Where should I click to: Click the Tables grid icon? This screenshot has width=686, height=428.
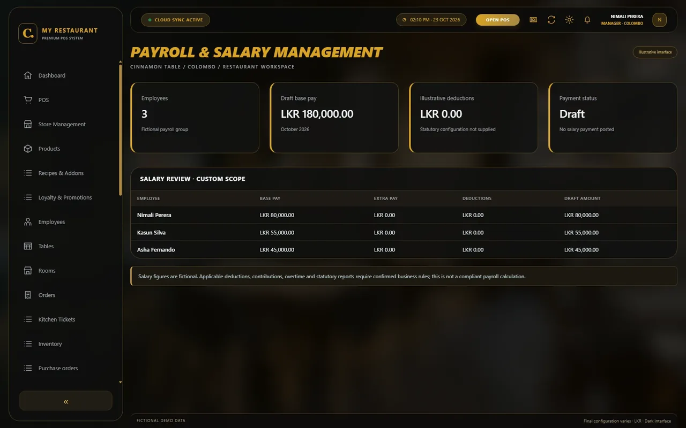point(28,246)
